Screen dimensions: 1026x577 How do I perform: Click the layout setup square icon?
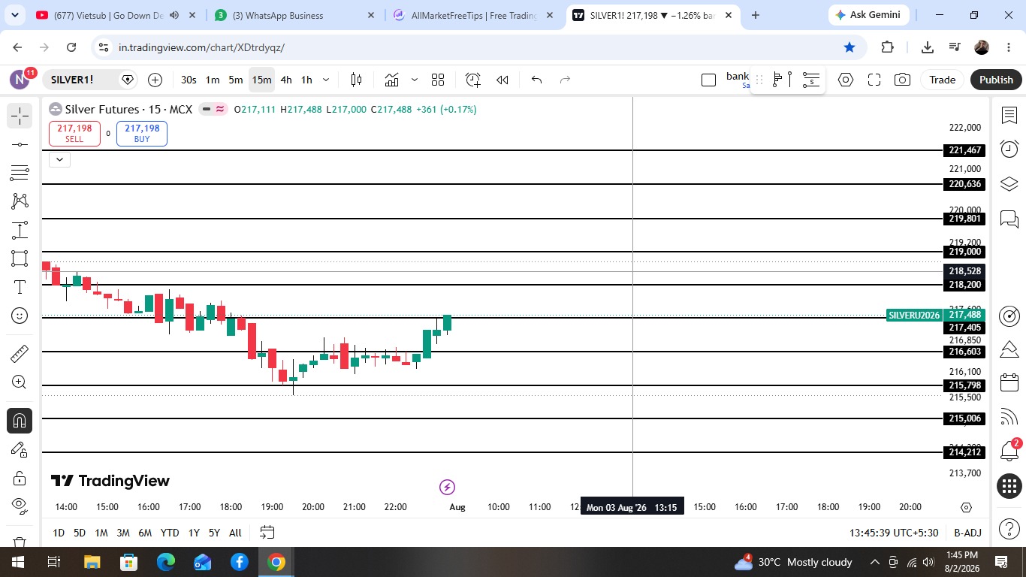pyautogui.click(x=708, y=80)
